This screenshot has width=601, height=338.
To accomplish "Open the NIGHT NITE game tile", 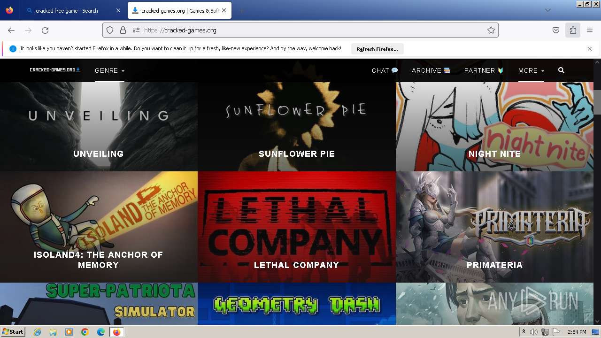I will [x=494, y=127].
